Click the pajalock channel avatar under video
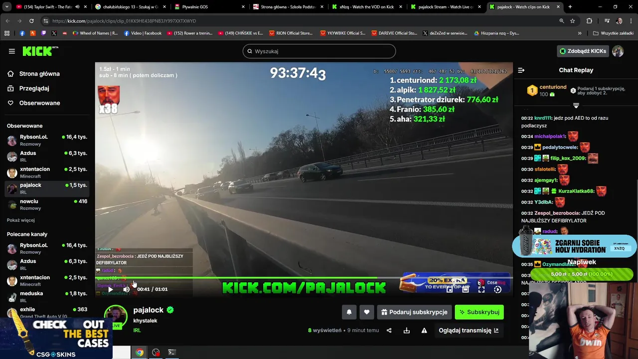This screenshot has width=638, height=359. 116,317
